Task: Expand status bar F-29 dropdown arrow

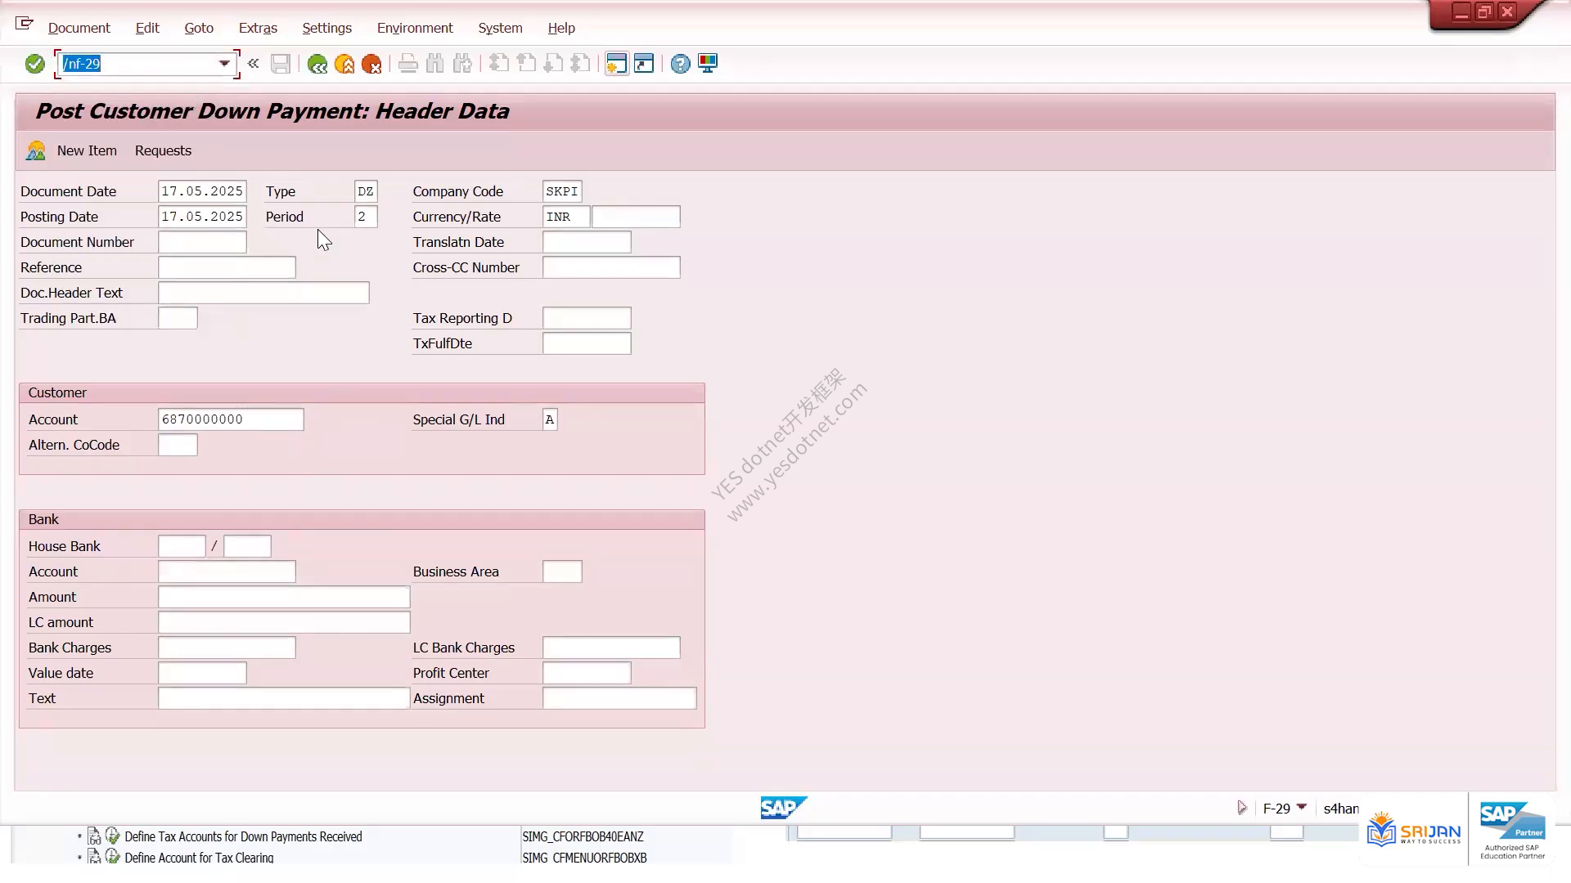Action: pos(1302,807)
